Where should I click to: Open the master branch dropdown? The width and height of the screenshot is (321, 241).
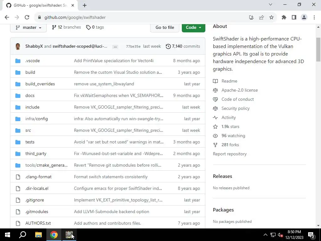29,28
